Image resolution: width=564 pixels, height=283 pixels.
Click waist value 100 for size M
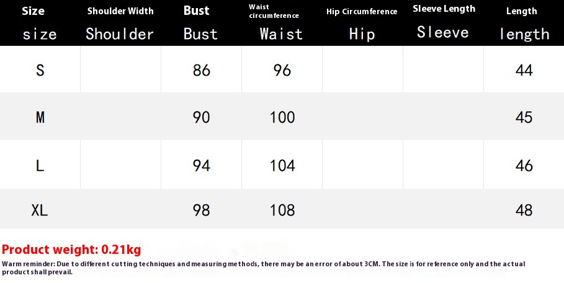[x=282, y=117]
